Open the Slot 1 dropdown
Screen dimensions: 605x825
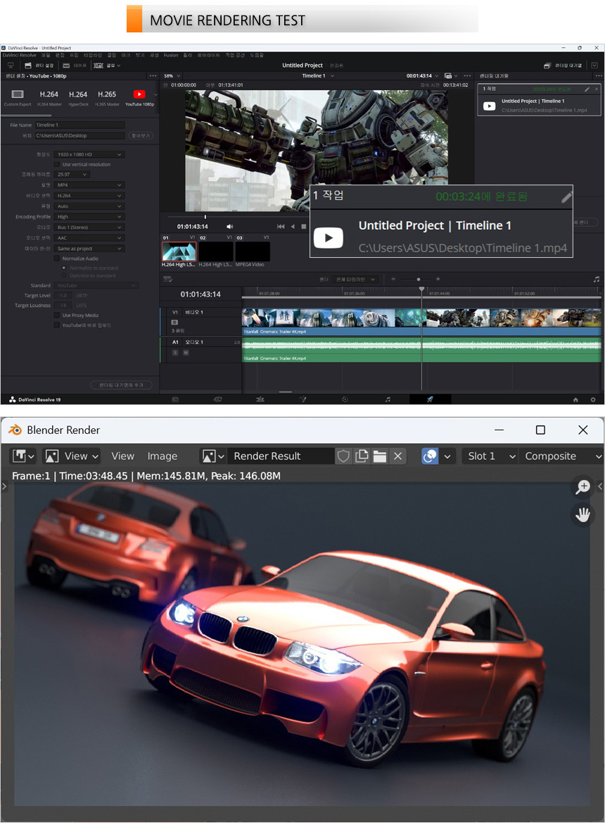[x=490, y=456]
